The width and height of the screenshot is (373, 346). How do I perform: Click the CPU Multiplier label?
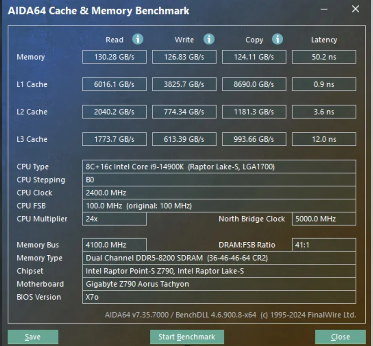click(42, 219)
